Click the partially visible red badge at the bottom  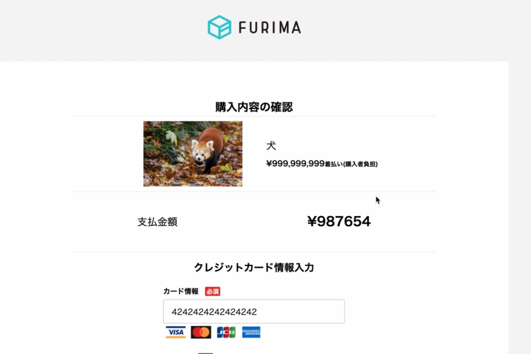pos(205,353)
